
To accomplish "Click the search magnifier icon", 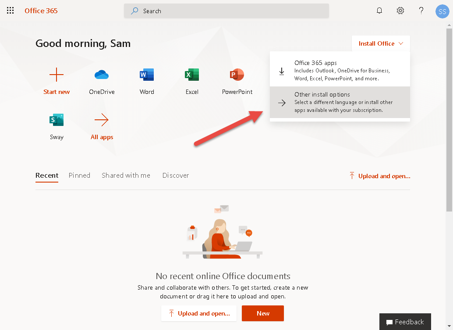I will (x=134, y=11).
